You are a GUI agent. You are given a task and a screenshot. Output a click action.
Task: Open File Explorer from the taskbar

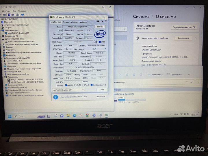pos(68,116)
